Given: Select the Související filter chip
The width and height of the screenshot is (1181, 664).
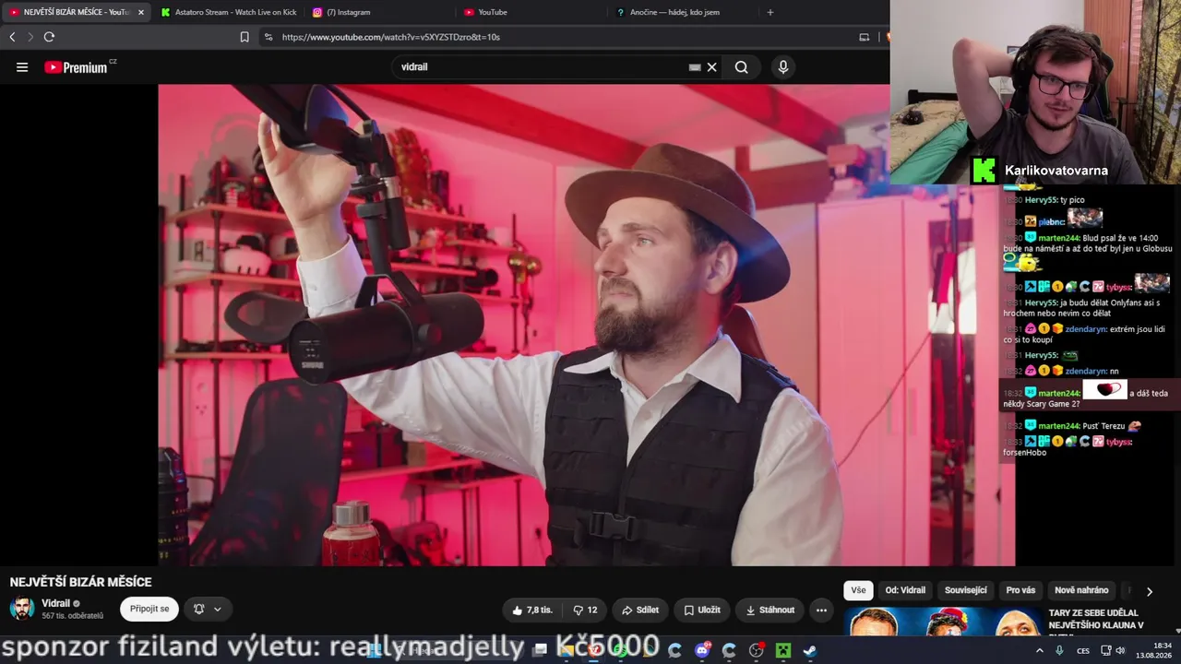Looking at the screenshot, I should pos(965,590).
